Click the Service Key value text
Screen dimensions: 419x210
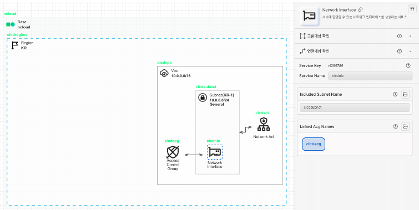click(x=336, y=65)
